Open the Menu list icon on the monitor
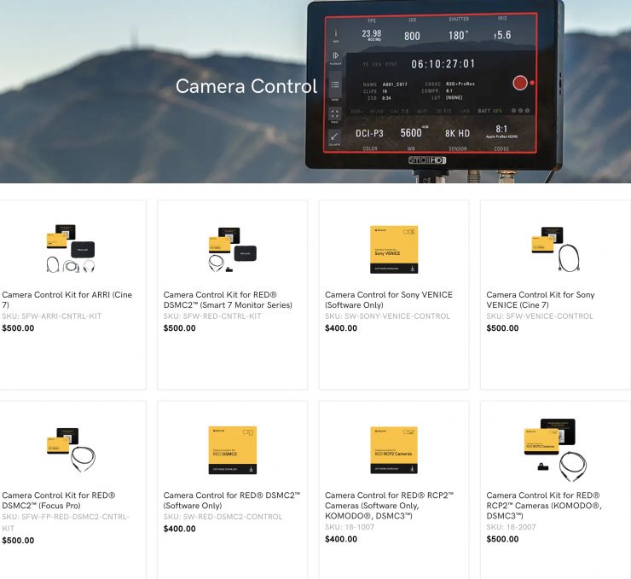631x579 pixels. point(336,86)
